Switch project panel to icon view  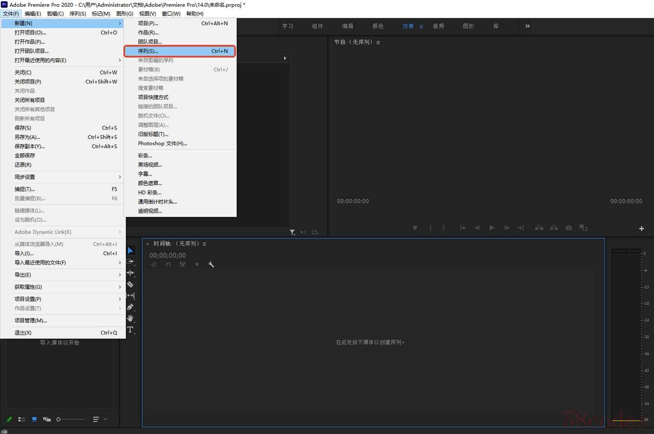(x=34, y=419)
